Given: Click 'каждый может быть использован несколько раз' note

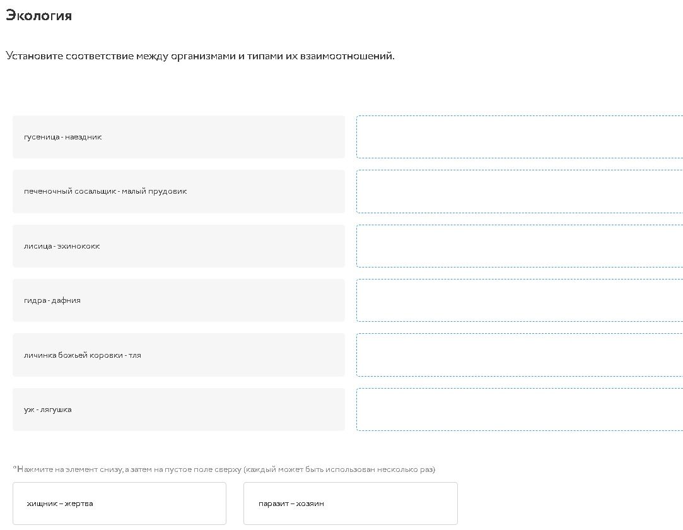Looking at the screenshot, I should pyautogui.click(x=340, y=469).
